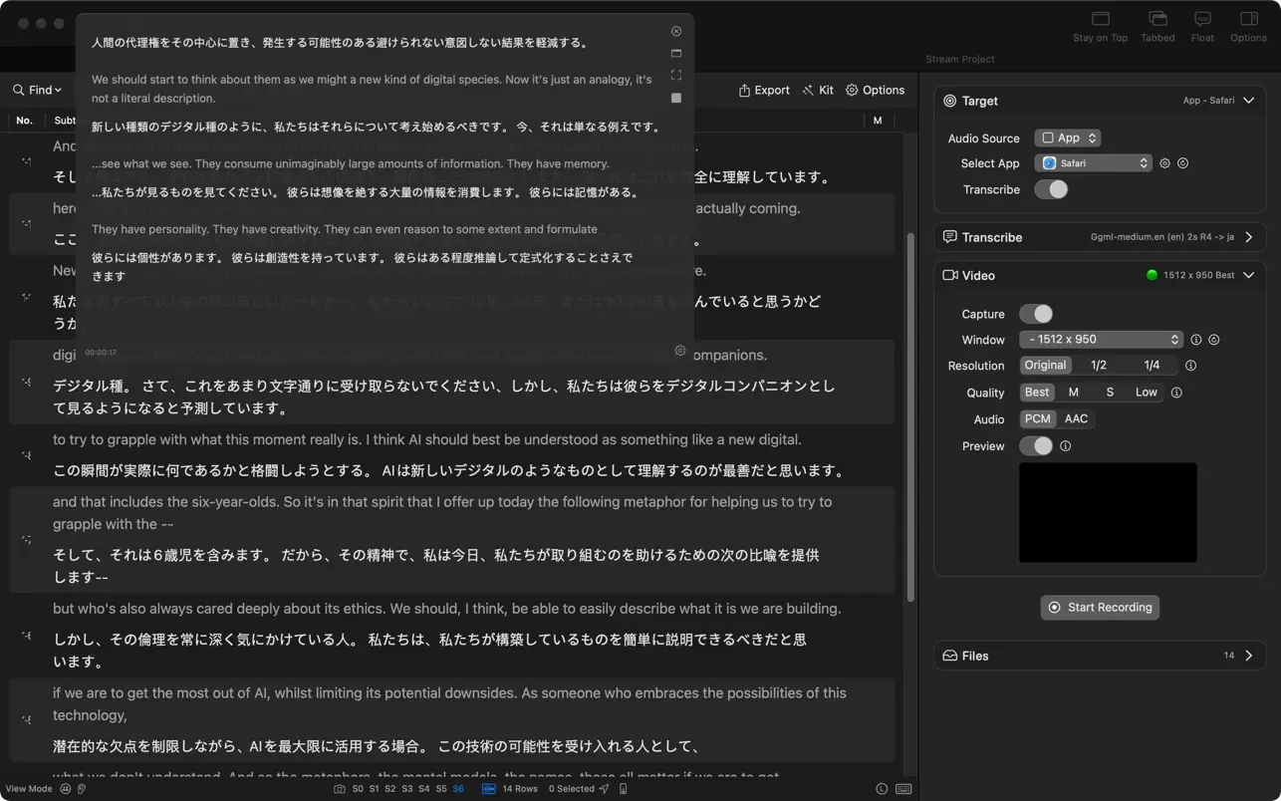Click the Export button
1281x801 pixels.
tap(764, 90)
